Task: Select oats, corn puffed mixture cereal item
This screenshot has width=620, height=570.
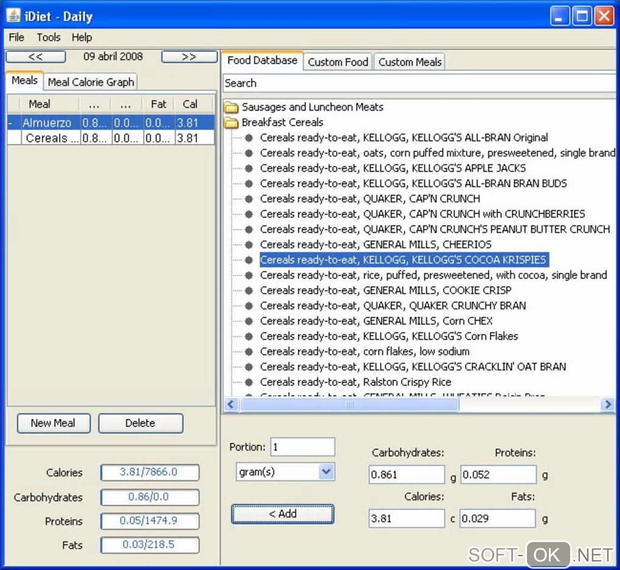Action: (438, 153)
